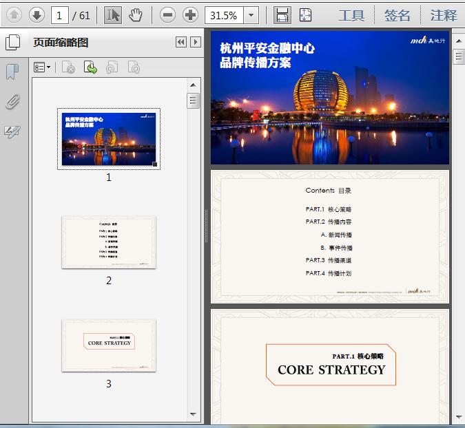Zoom in with the plus button
465x428 pixels.
tap(190, 15)
